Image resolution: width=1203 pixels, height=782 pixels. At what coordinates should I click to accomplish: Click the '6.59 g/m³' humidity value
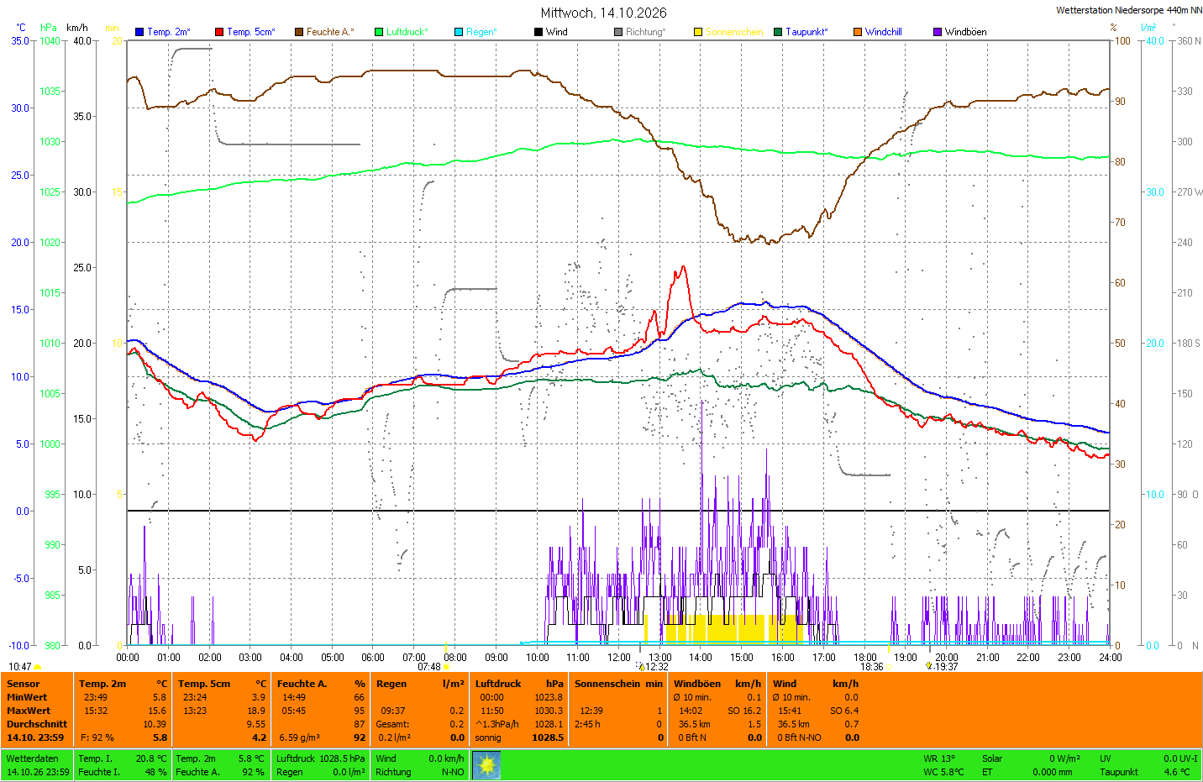click(x=300, y=737)
